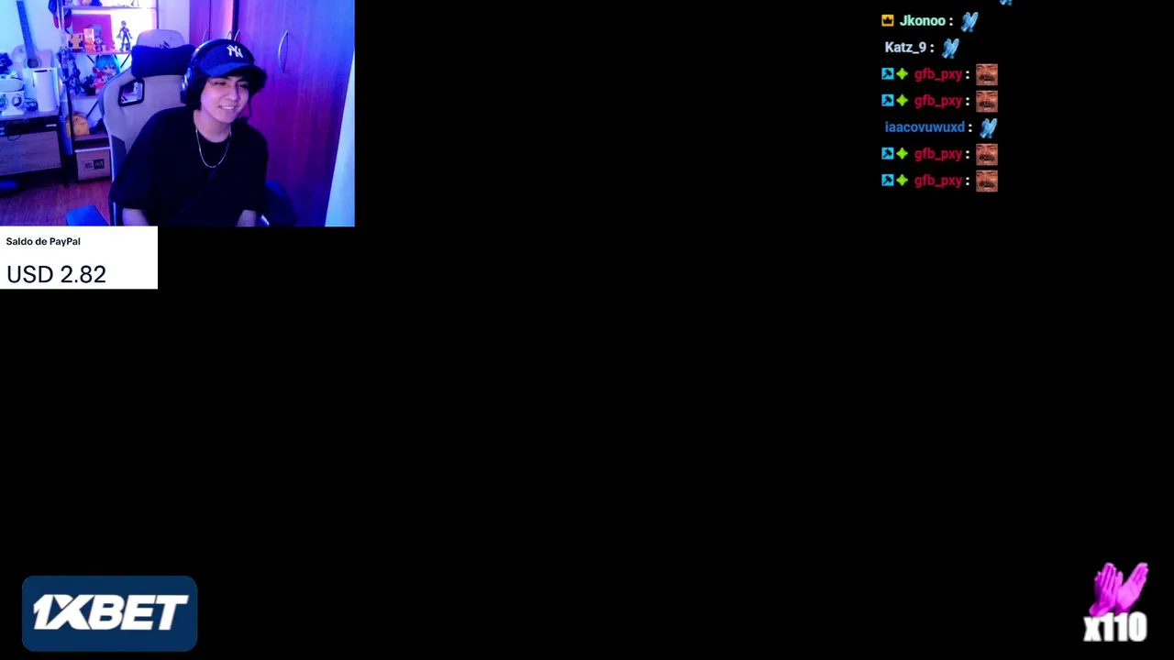Click the pink clapping hands emote
The width and height of the screenshot is (1174, 660).
pyautogui.click(x=1119, y=588)
